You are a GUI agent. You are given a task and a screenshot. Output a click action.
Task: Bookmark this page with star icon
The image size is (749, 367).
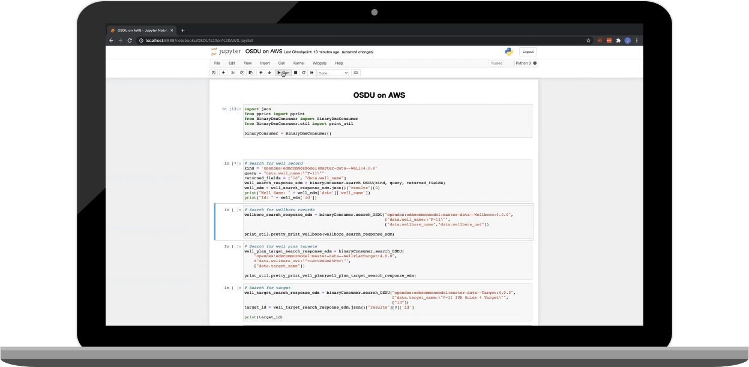[588, 40]
